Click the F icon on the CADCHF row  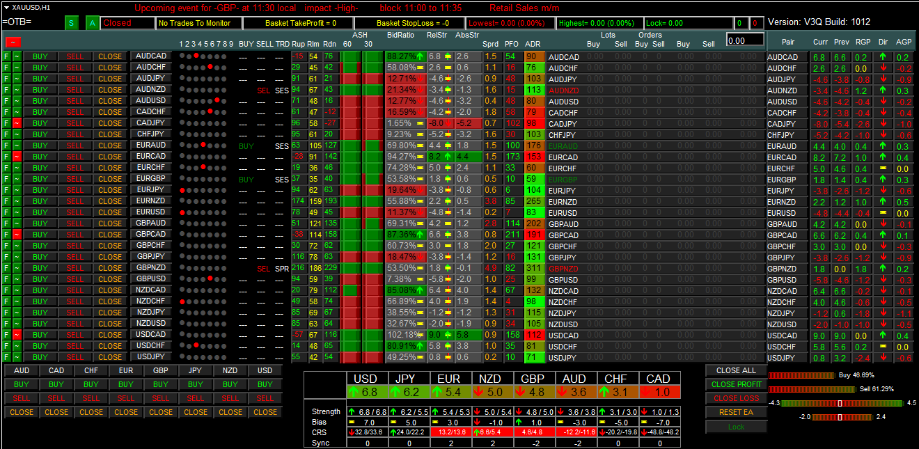[x=7, y=112]
